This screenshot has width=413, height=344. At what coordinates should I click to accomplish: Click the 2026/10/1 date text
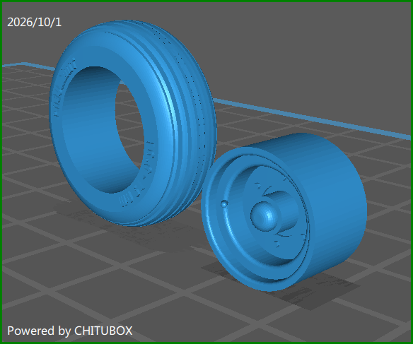(x=34, y=22)
